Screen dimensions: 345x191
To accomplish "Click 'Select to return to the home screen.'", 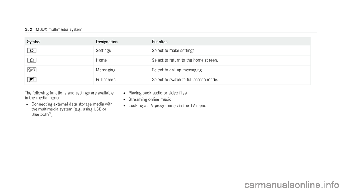I will [185, 60].
